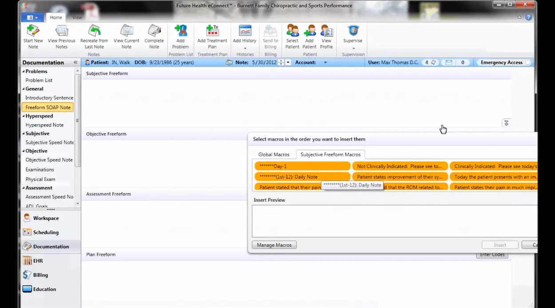The image size is (555, 308).
Task: Click the Add Problem icon
Action: [x=180, y=35]
